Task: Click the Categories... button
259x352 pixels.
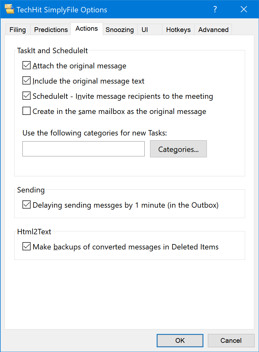Action: click(x=178, y=149)
